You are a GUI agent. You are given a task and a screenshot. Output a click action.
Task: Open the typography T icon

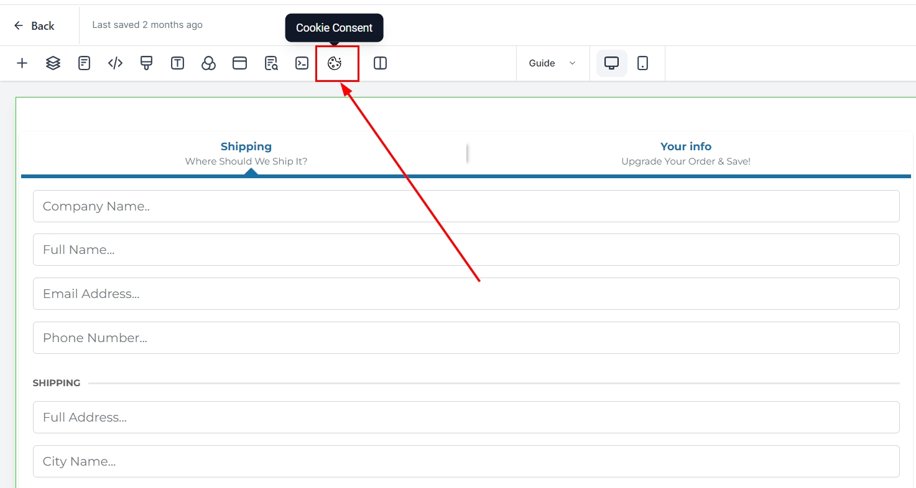177,63
